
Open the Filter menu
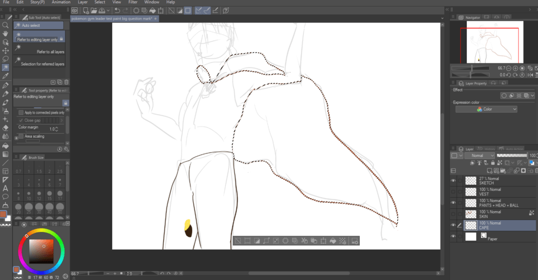(133, 2)
